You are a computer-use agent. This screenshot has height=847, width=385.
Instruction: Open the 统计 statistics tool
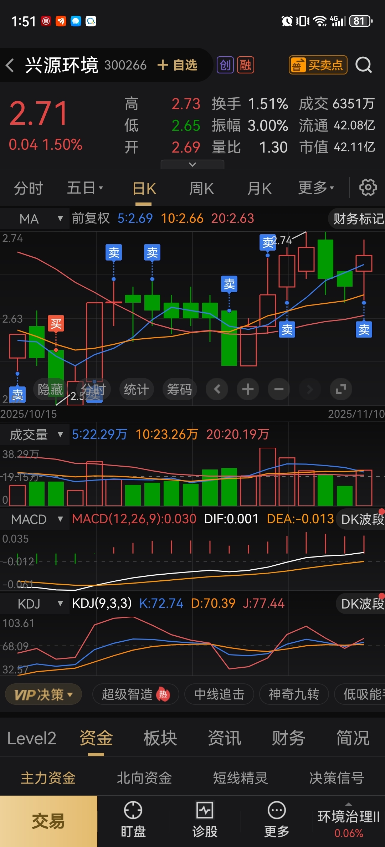click(x=137, y=389)
